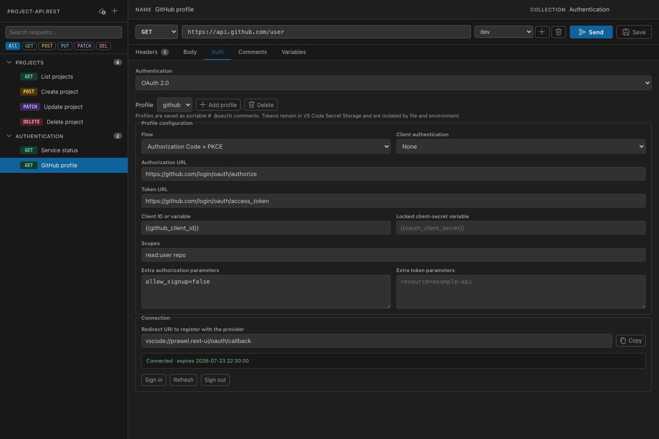The width and height of the screenshot is (659, 439).
Task: Open the Create project request
Action: (x=64, y=92)
